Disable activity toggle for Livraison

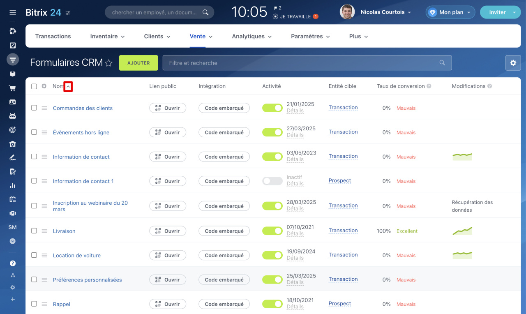point(272,231)
